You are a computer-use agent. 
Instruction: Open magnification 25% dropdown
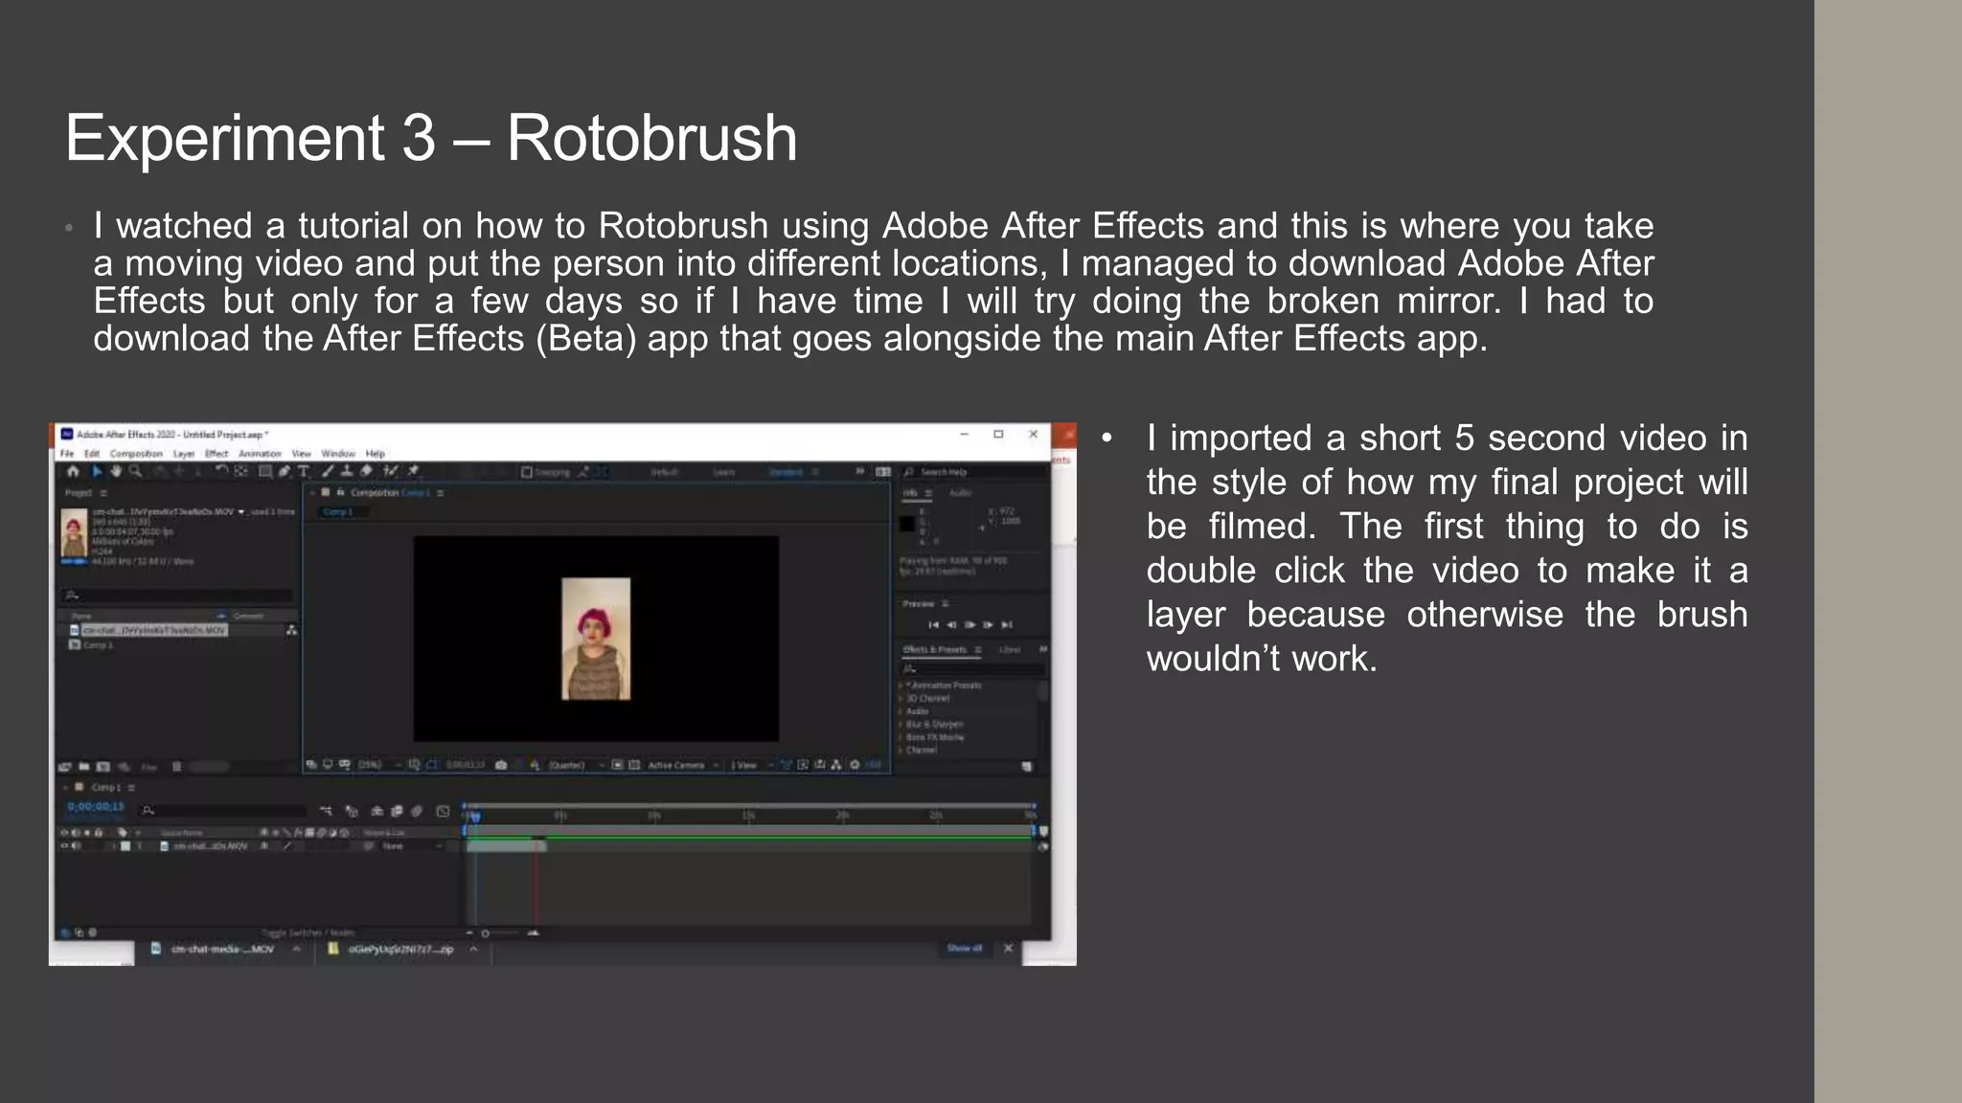[x=377, y=765]
